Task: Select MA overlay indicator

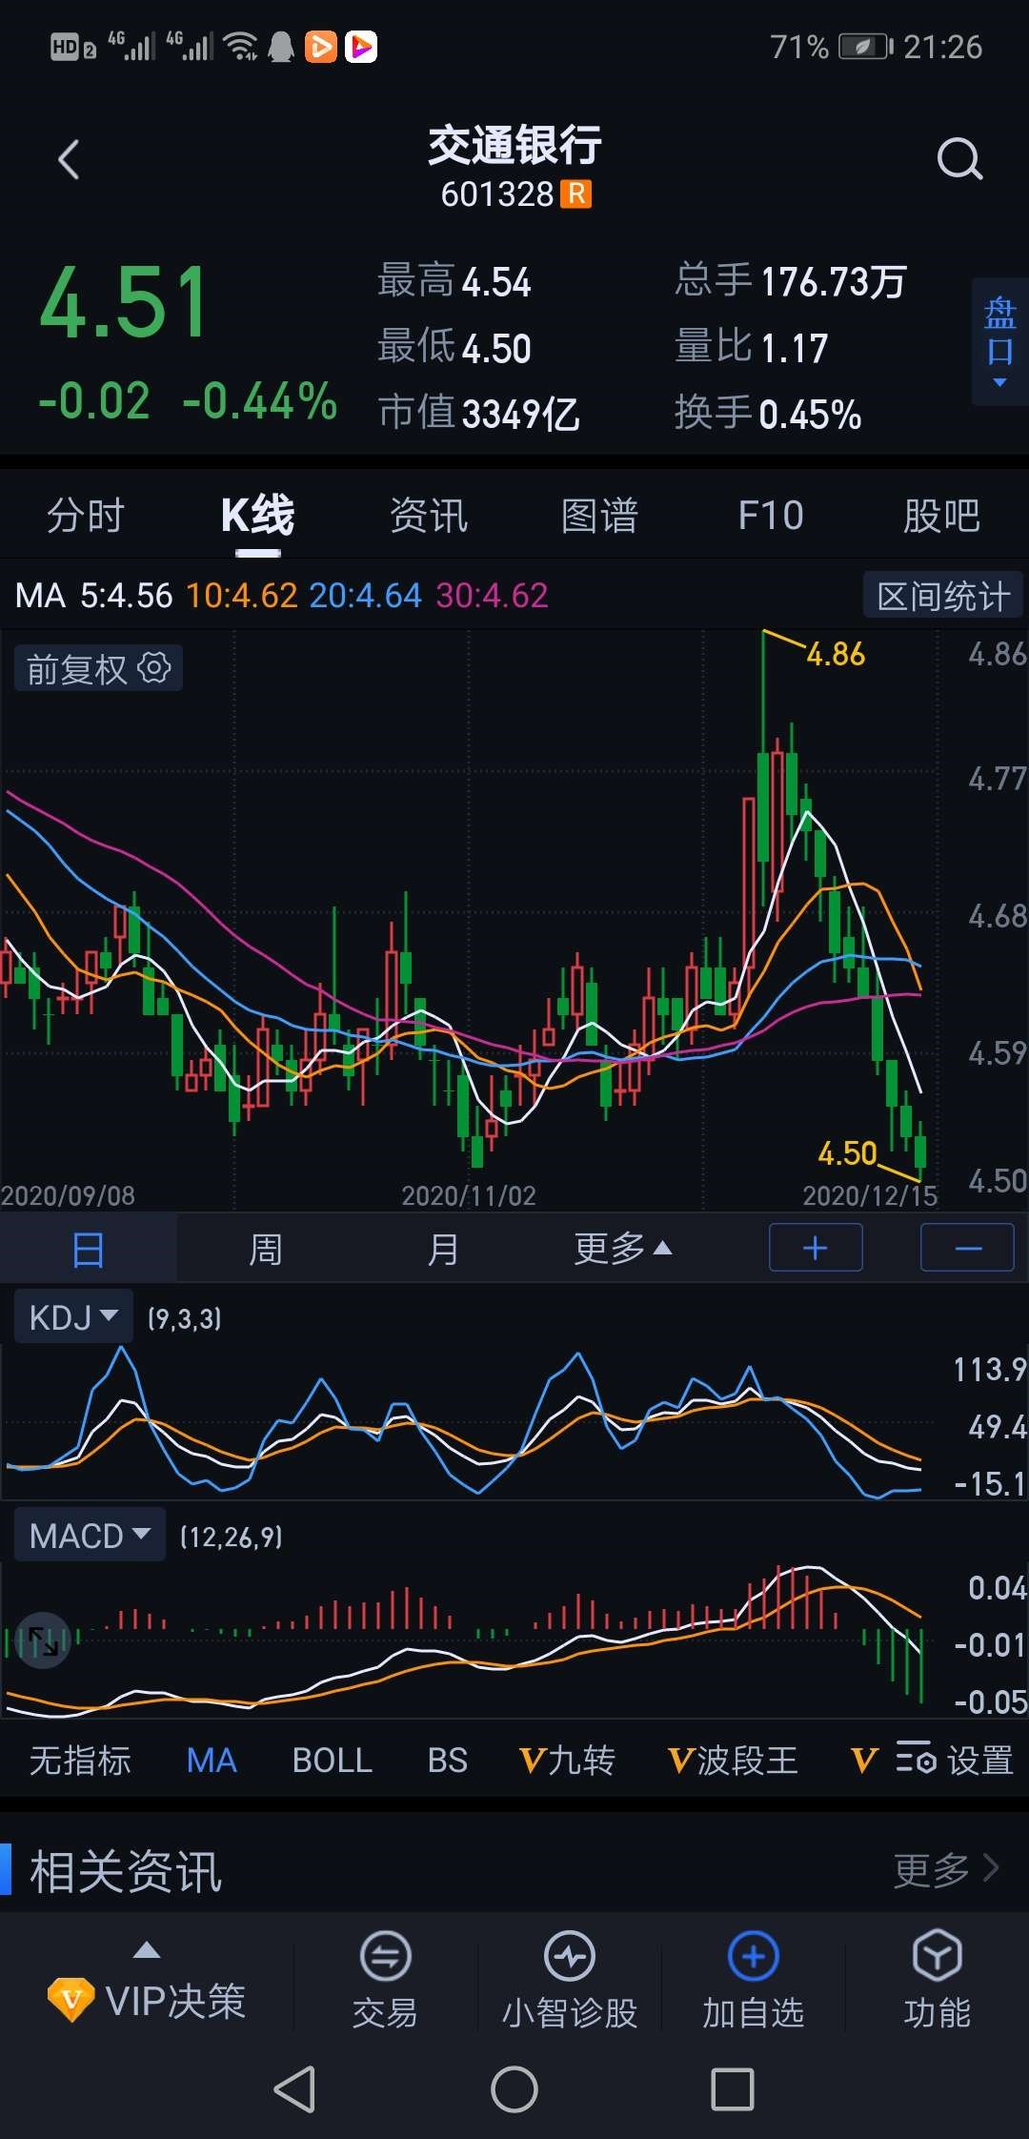Action: click(x=212, y=1760)
